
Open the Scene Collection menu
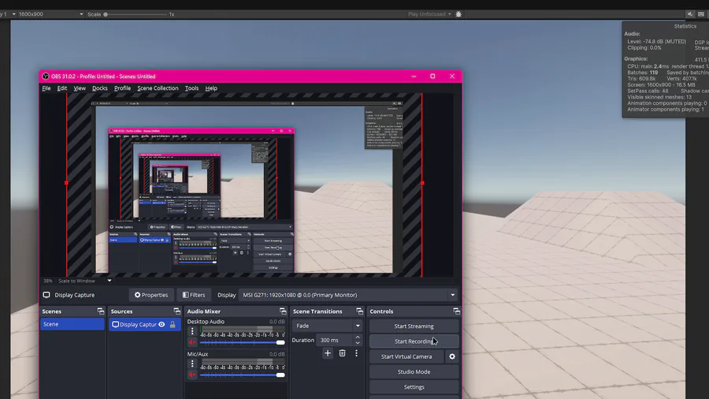point(158,88)
